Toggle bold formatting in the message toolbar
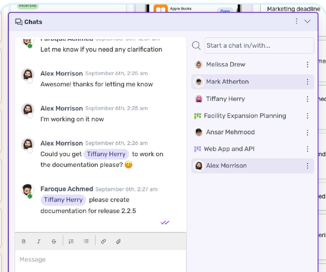Image resolution: width=326 pixels, height=272 pixels. [24, 241]
